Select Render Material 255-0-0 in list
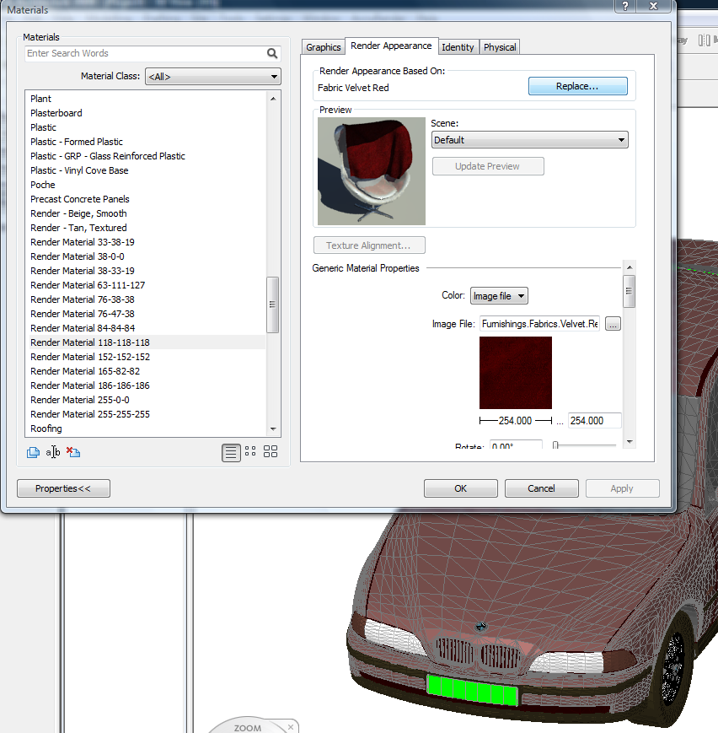The height and width of the screenshot is (733, 718). coord(80,400)
